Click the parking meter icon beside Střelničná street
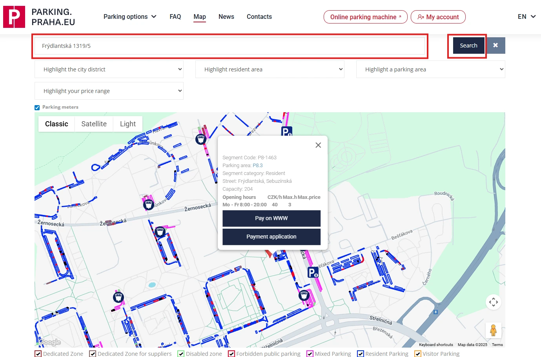This screenshot has width=541, height=357. pos(304,295)
